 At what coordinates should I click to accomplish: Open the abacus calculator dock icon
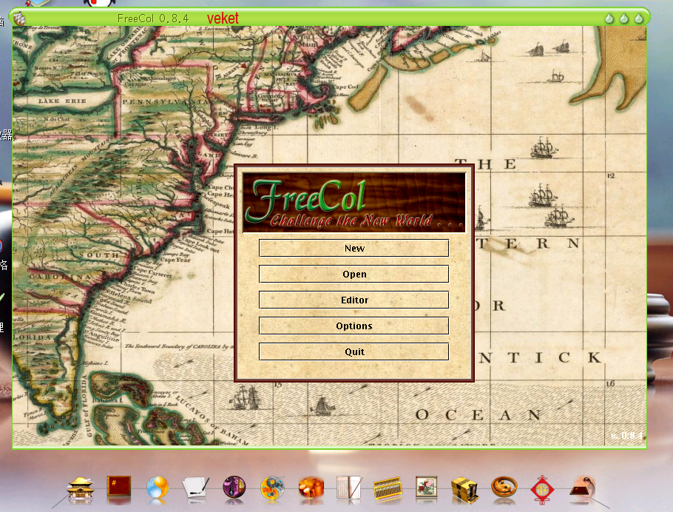coord(388,489)
